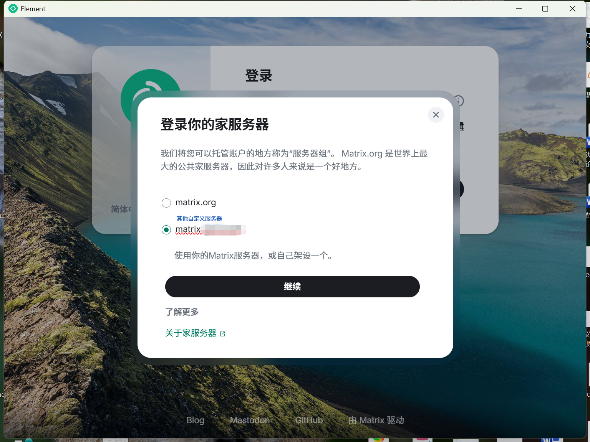Click the 继续 continue button
This screenshot has width=590, height=442.
(x=292, y=287)
